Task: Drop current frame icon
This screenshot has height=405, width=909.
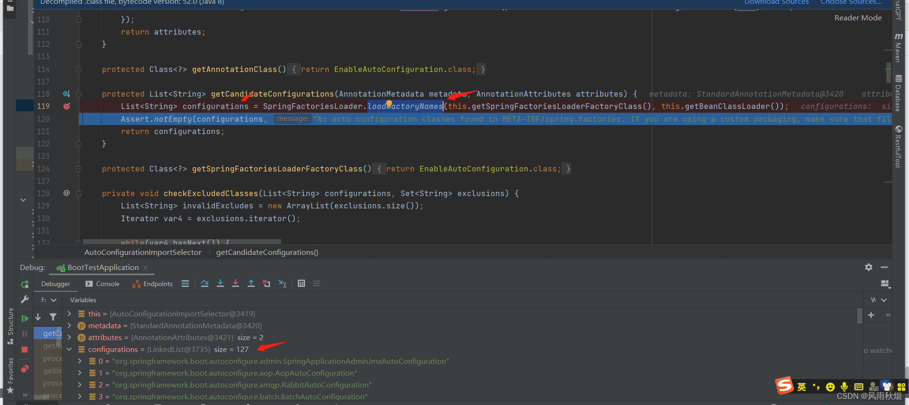Action: [267, 284]
